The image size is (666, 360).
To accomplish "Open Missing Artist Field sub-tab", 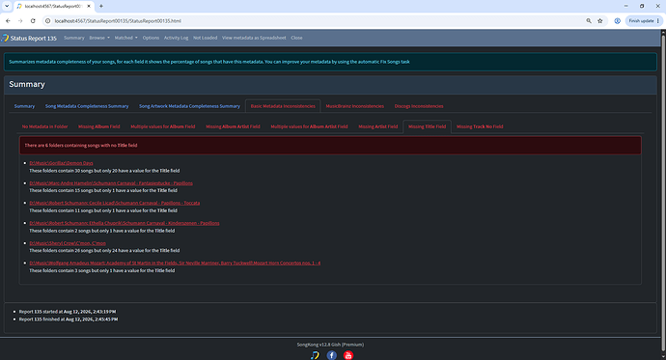I will (378, 126).
